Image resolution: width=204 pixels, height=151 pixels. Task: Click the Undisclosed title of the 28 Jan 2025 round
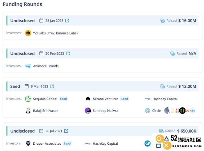coord(22,21)
